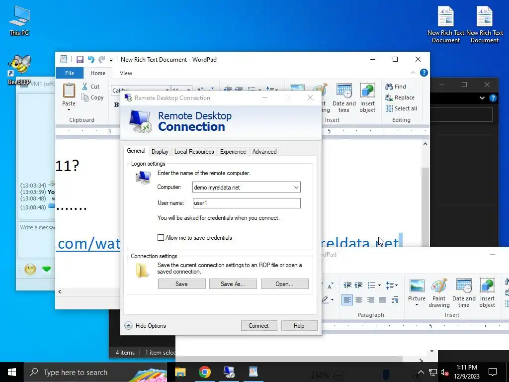Expand the Computer name combo box arrow
The height and width of the screenshot is (382, 509).
tap(296, 187)
